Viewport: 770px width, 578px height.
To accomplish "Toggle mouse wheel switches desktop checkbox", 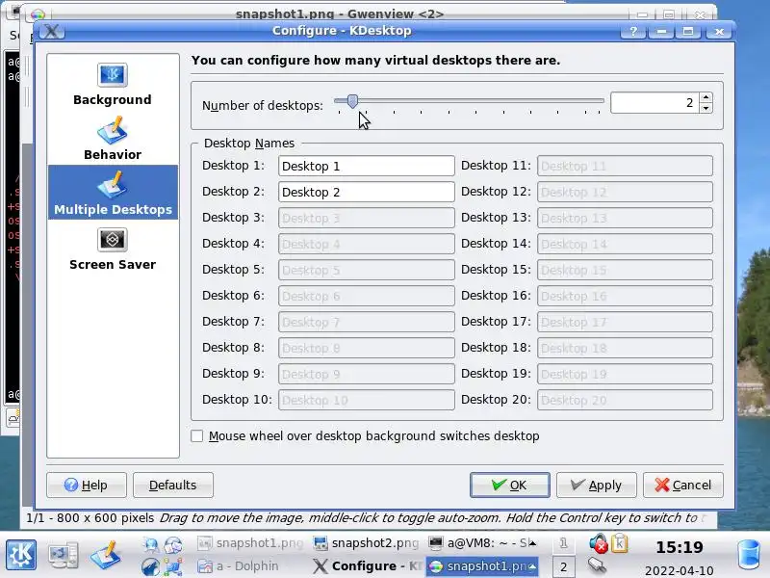I will [x=197, y=436].
